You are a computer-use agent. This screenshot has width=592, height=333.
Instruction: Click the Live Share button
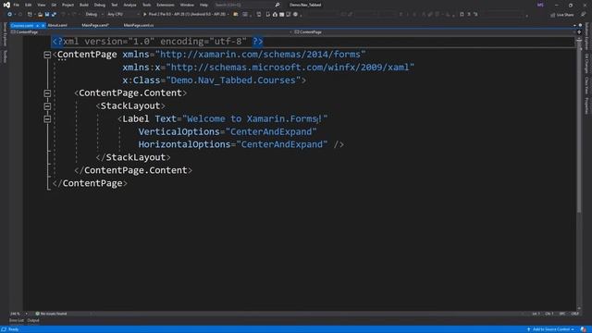562,15
